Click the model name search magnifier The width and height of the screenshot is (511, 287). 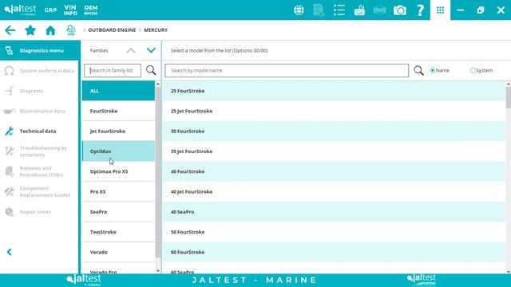pos(418,70)
